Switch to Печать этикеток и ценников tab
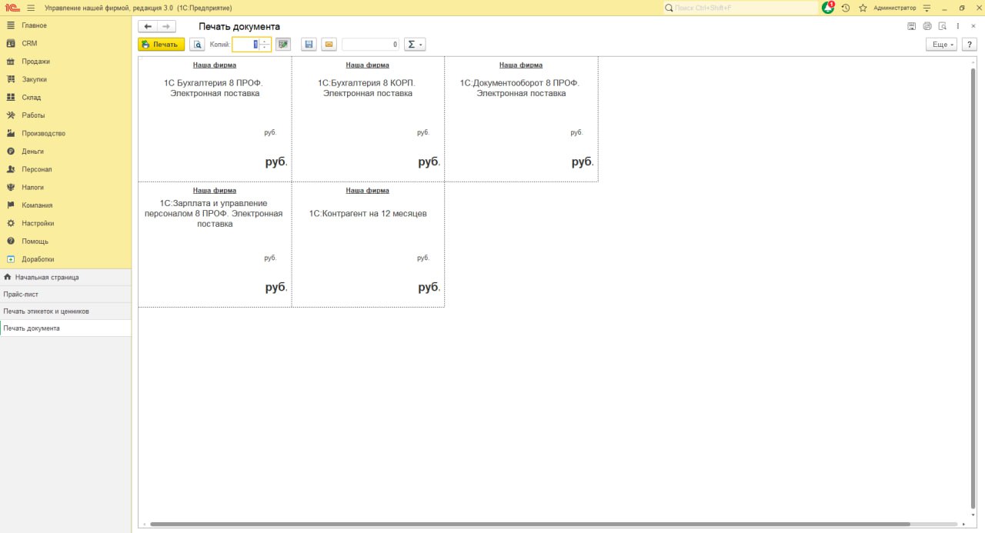985x533 pixels. 46,311
